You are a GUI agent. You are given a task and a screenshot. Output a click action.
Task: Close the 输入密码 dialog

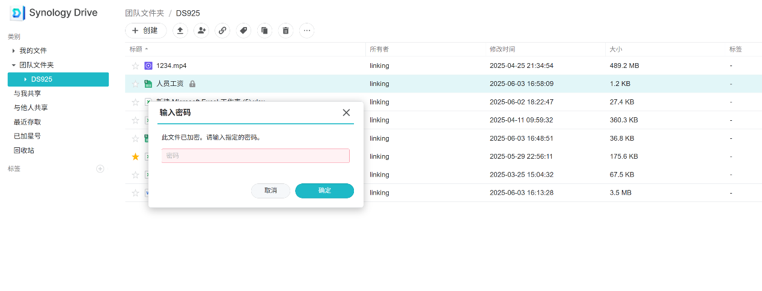pyautogui.click(x=346, y=112)
